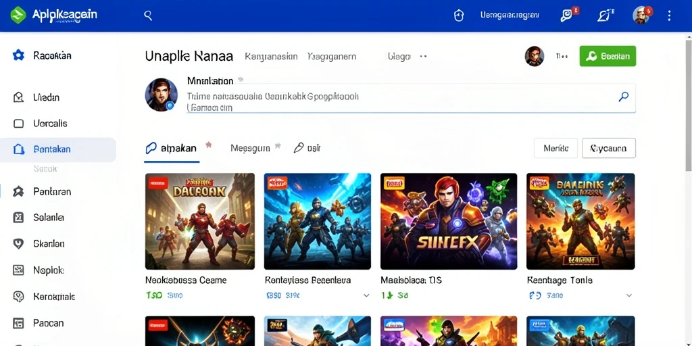Open chat bubble icon with red badge
Screen dimensions: 692x346
(x=568, y=15)
